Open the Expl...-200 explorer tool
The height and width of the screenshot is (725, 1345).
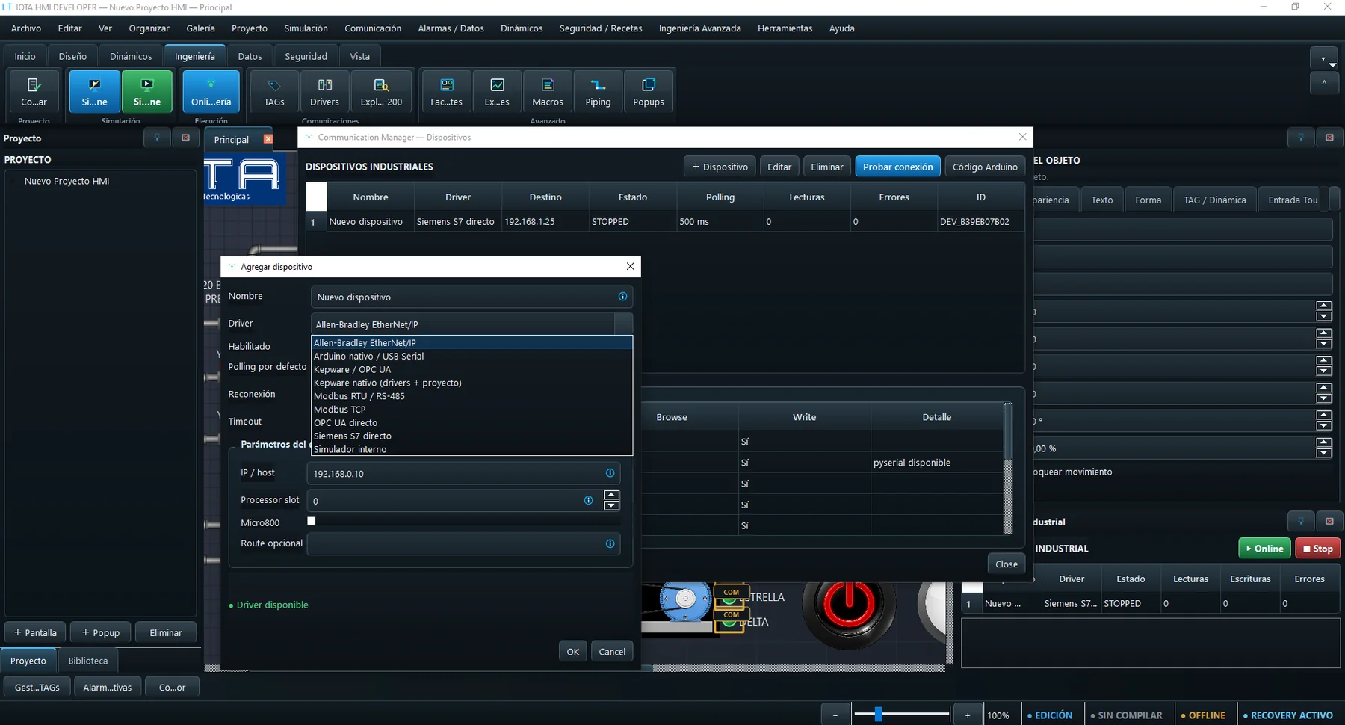pos(381,91)
